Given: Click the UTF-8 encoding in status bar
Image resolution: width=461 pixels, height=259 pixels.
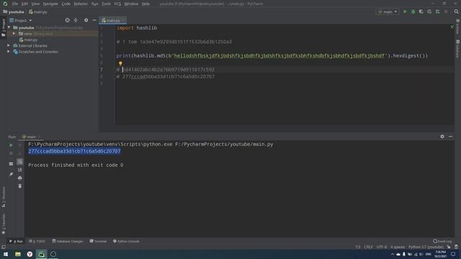Looking at the screenshot, I should pos(382,247).
